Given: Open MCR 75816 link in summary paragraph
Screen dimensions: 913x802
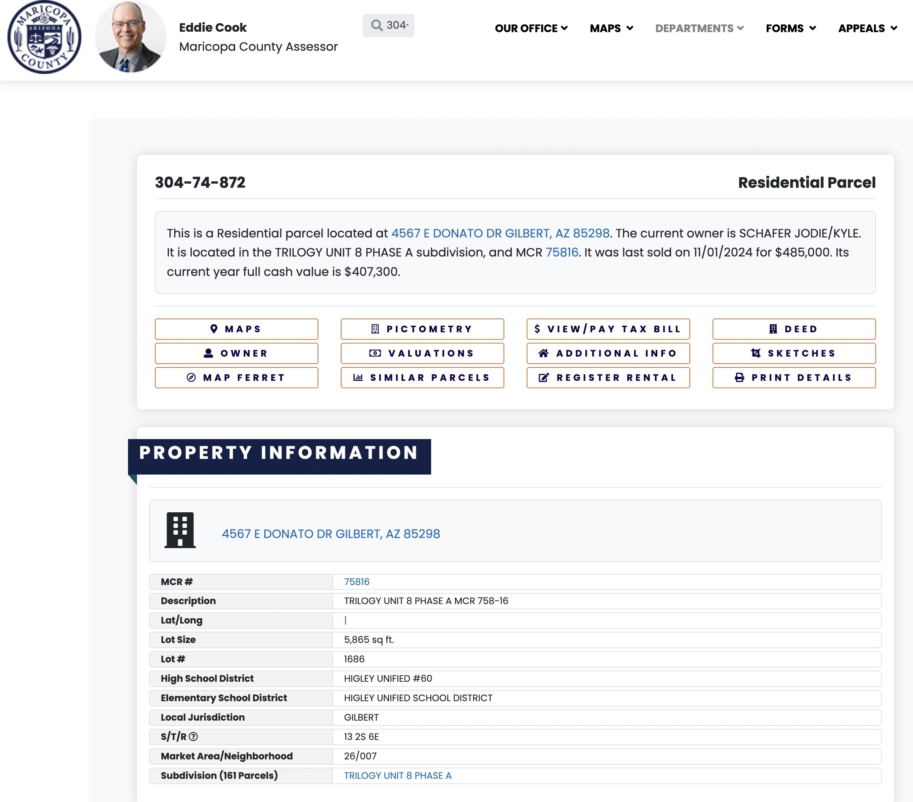Looking at the screenshot, I should [561, 252].
